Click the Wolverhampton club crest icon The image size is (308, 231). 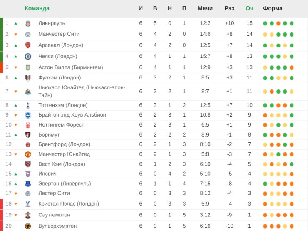pos(28,226)
